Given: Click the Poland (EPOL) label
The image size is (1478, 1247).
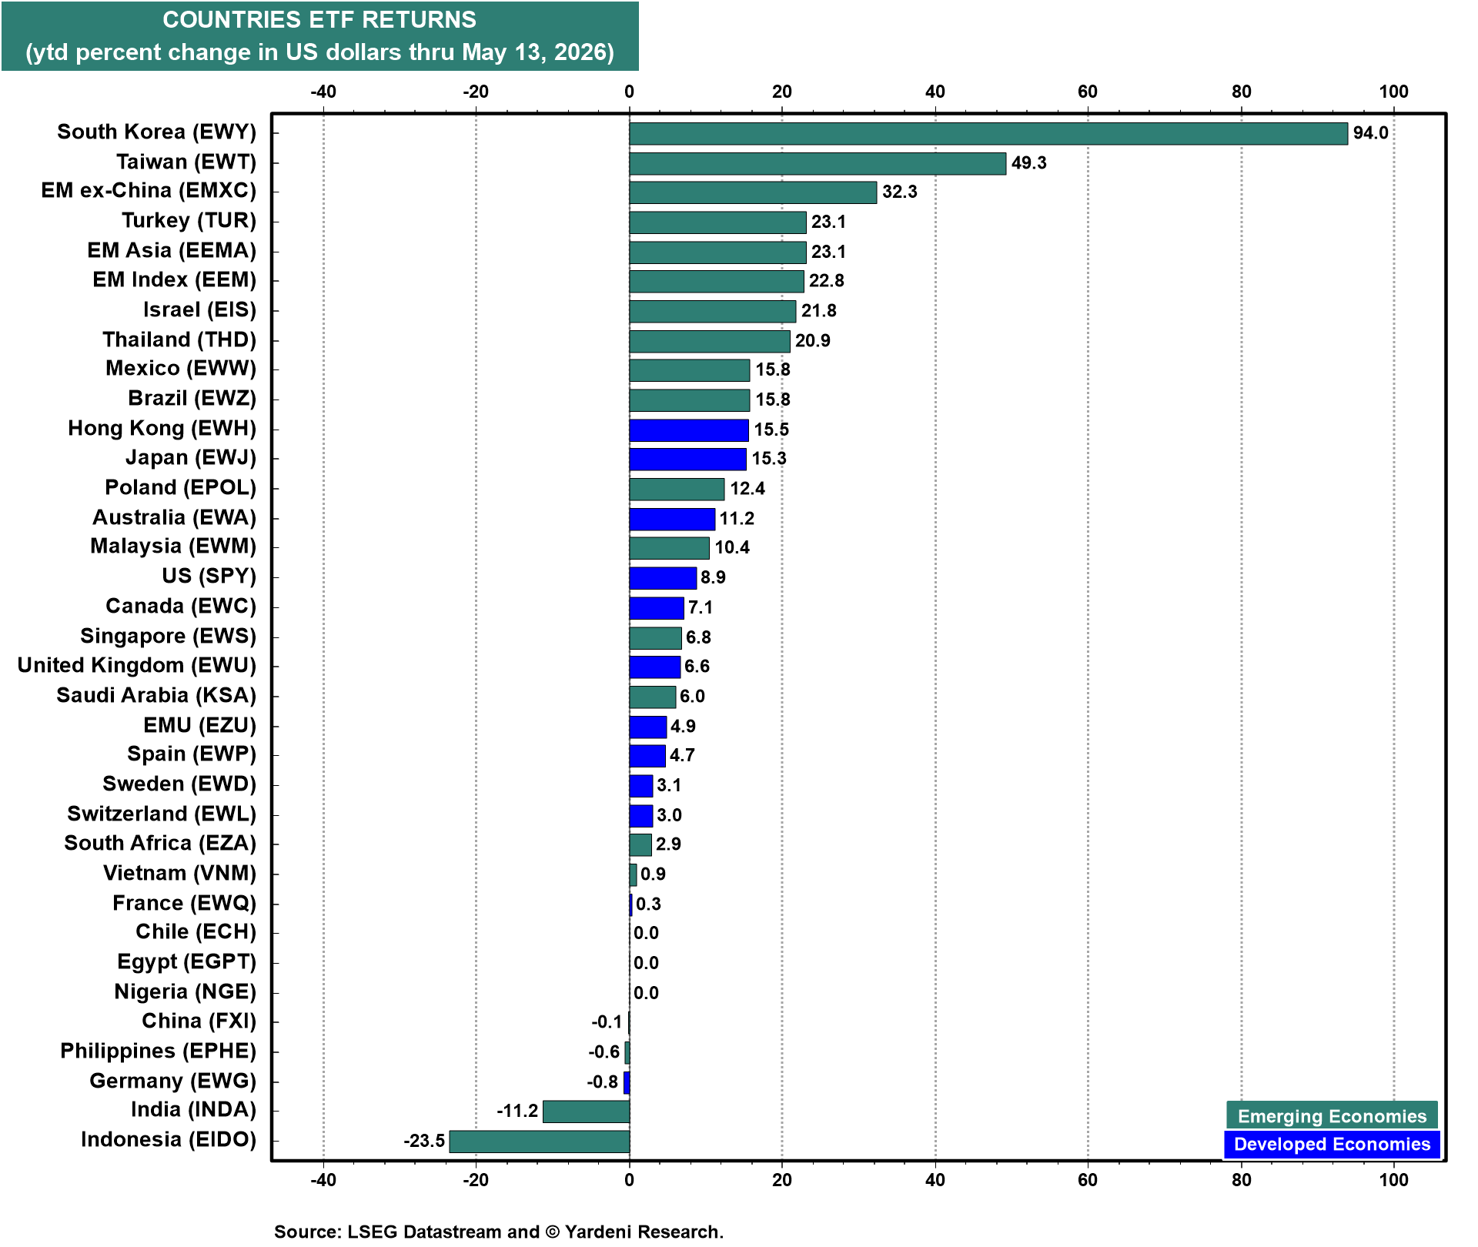Looking at the screenshot, I should [x=181, y=488].
